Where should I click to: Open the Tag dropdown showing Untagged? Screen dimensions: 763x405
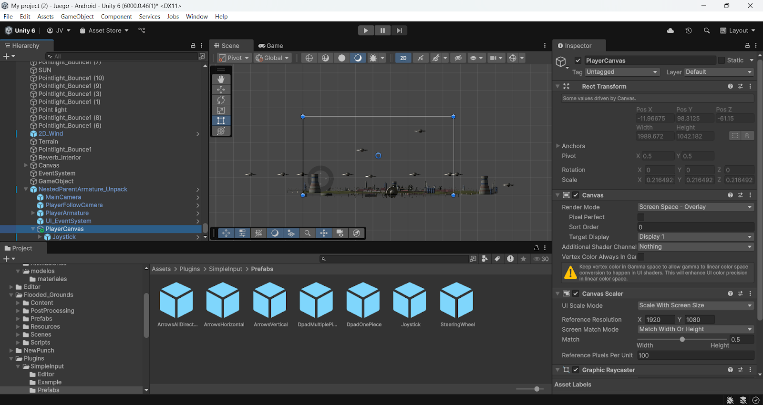622,72
